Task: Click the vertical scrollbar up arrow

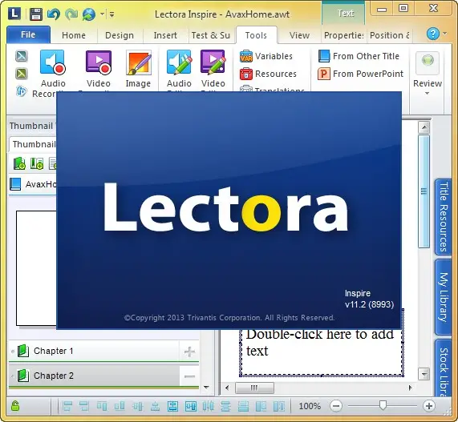Action: 424,127
